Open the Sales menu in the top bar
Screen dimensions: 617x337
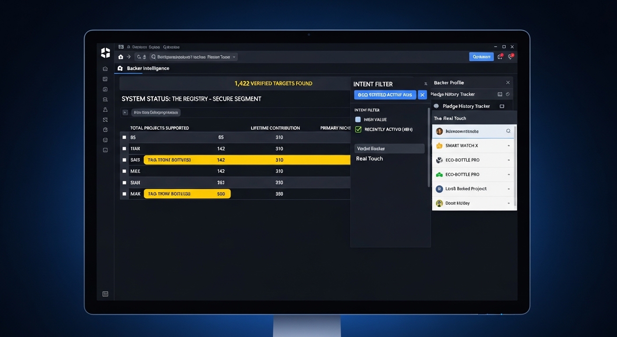click(x=154, y=47)
